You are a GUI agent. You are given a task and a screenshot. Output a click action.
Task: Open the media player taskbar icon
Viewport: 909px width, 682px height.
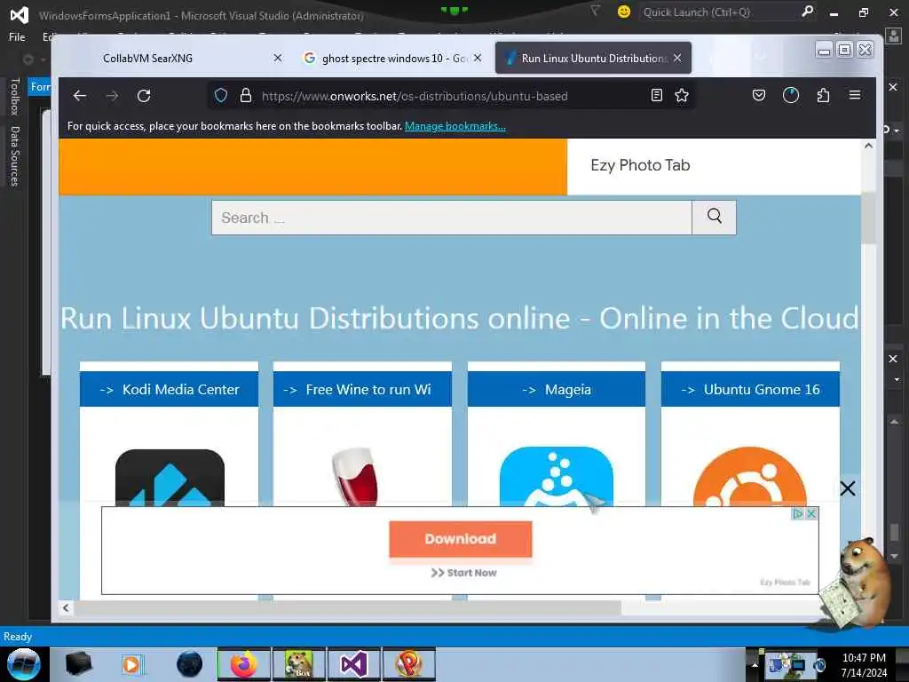(x=133, y=664)
